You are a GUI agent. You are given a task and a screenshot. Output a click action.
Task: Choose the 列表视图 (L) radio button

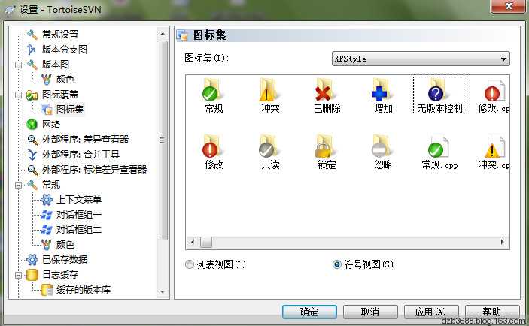190,264
